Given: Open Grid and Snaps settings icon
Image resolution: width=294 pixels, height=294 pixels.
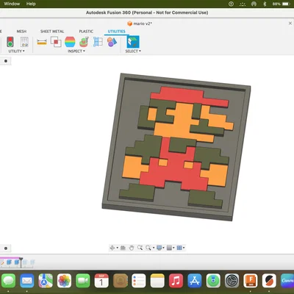Looking at the screenshot, I should pos(169,248).
